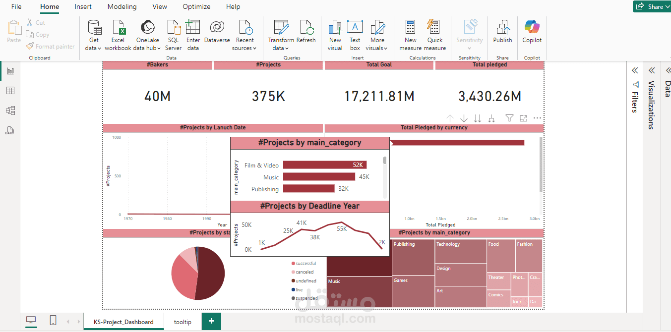Switch to Table view in sidebar

pyautogui.click(x=10, y=91)
